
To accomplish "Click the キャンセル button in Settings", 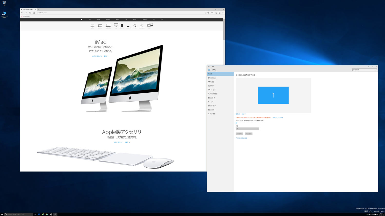I will [249, 134].
